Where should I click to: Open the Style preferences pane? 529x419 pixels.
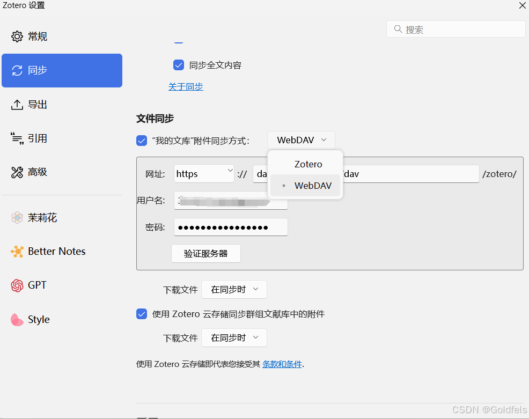[62, 319]
